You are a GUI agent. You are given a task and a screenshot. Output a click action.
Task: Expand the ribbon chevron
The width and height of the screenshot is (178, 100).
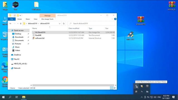point(112,19)
